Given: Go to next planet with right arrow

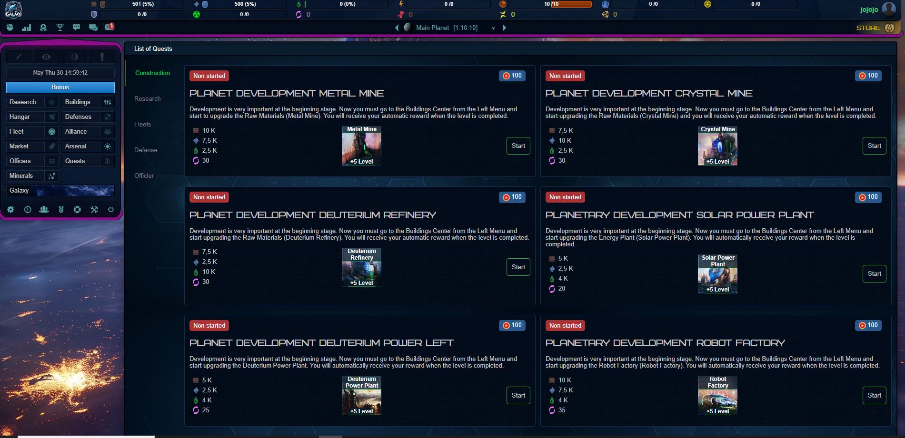Looking at the screenshot, I should click(504, 28).
